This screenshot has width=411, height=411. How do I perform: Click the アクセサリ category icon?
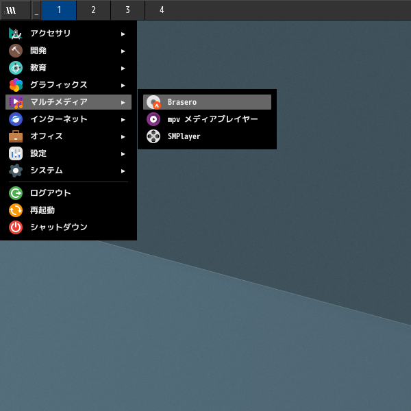pyautogui.click(x=16, y=34)
